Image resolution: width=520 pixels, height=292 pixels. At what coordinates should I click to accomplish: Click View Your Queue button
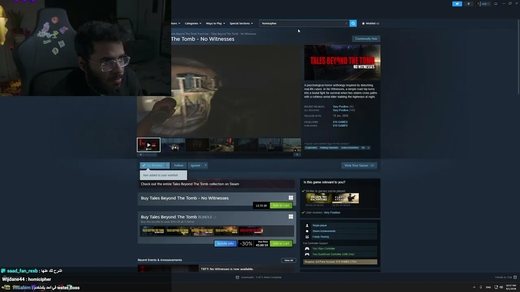point(359,165)
